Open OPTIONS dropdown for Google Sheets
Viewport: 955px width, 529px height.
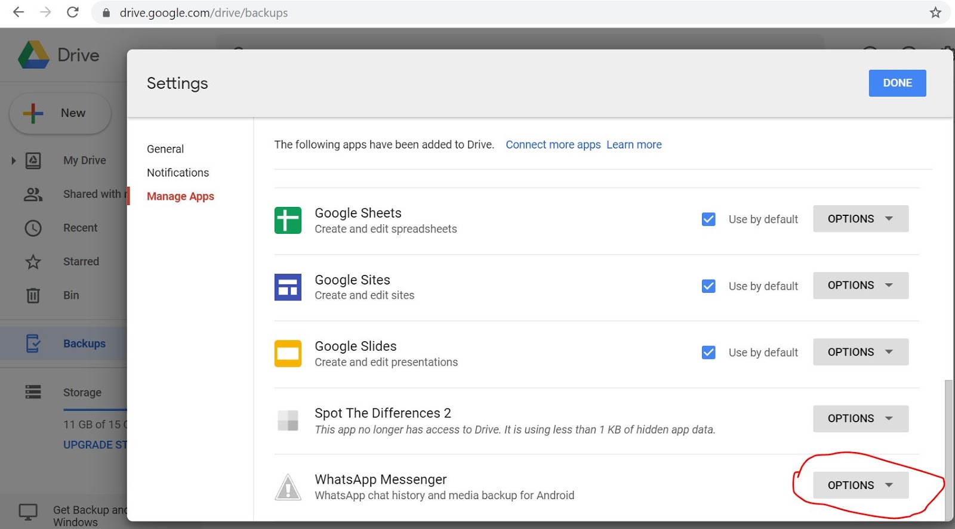click(x=861, y=219)
